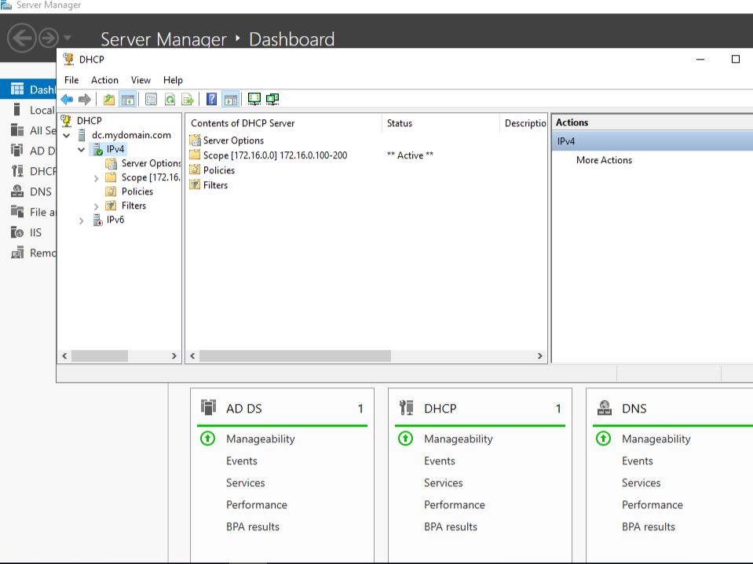Select Filters in the console tree
Viewport: 753px width, 564px height.
click(x=133, y=206)
